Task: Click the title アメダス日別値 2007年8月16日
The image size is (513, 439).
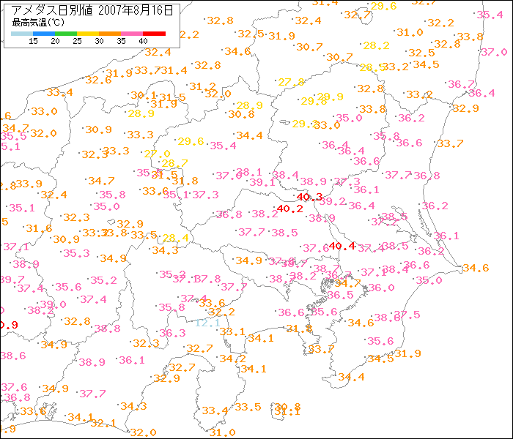Action: pos(93,10)
